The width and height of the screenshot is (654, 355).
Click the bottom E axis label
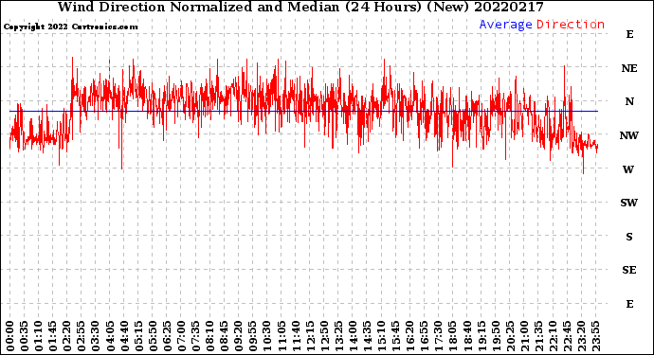[629, 304]
